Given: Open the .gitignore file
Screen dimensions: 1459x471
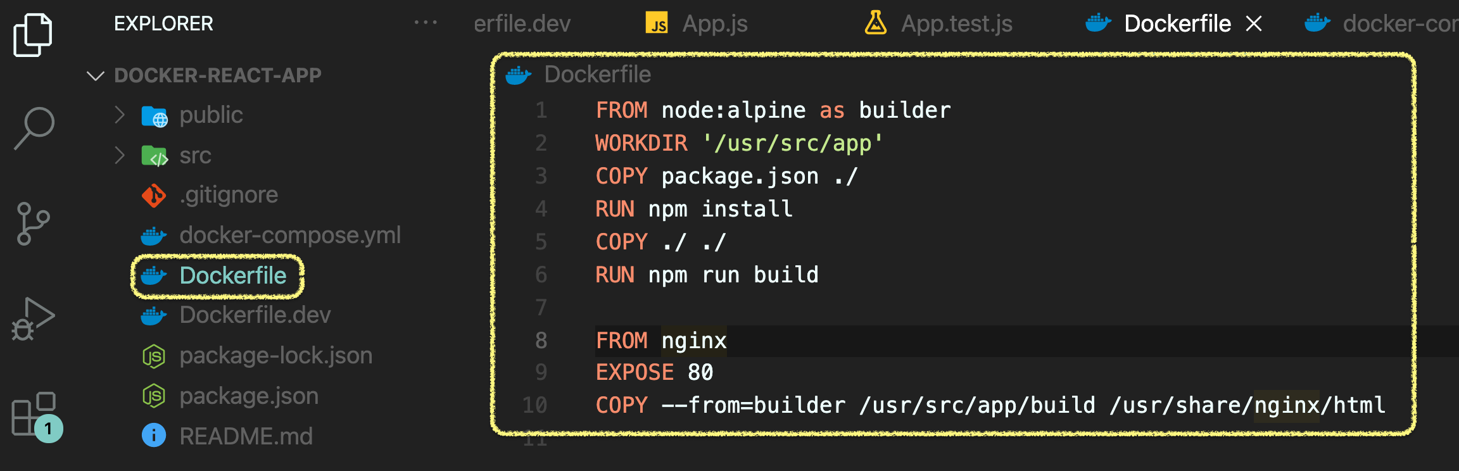Looking at the screenshot, I should coord(229,195).
